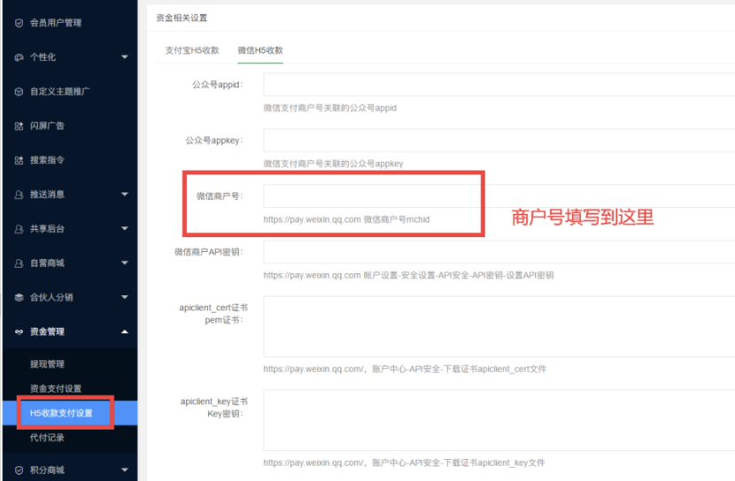The image size is (735, 481).
Task: Click API密钥 hint about 帐户设置-安全设置
Action: pos(408,276)
